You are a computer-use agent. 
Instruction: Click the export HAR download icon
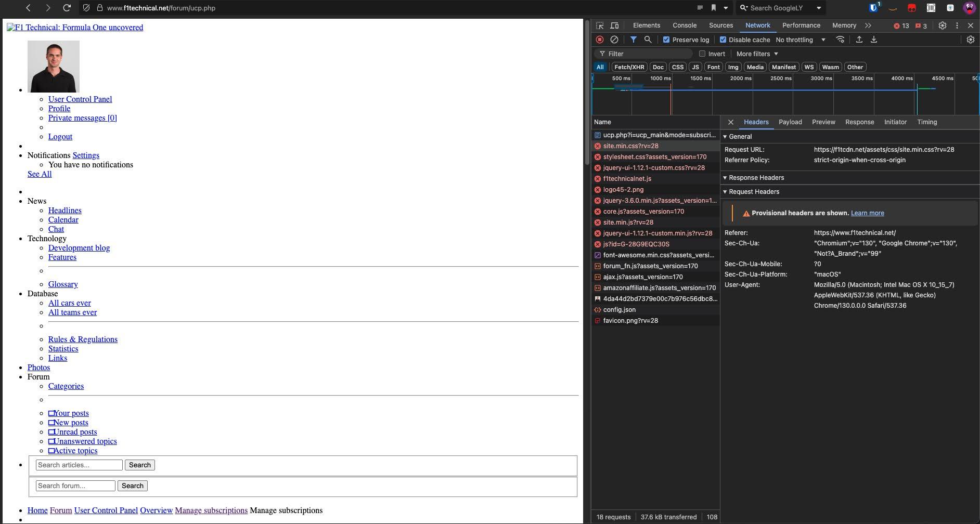pos(874,40)
